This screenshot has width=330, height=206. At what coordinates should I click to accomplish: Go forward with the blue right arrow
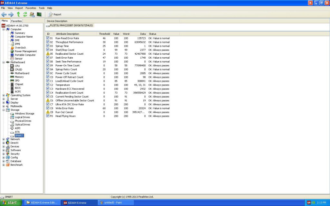11,14
